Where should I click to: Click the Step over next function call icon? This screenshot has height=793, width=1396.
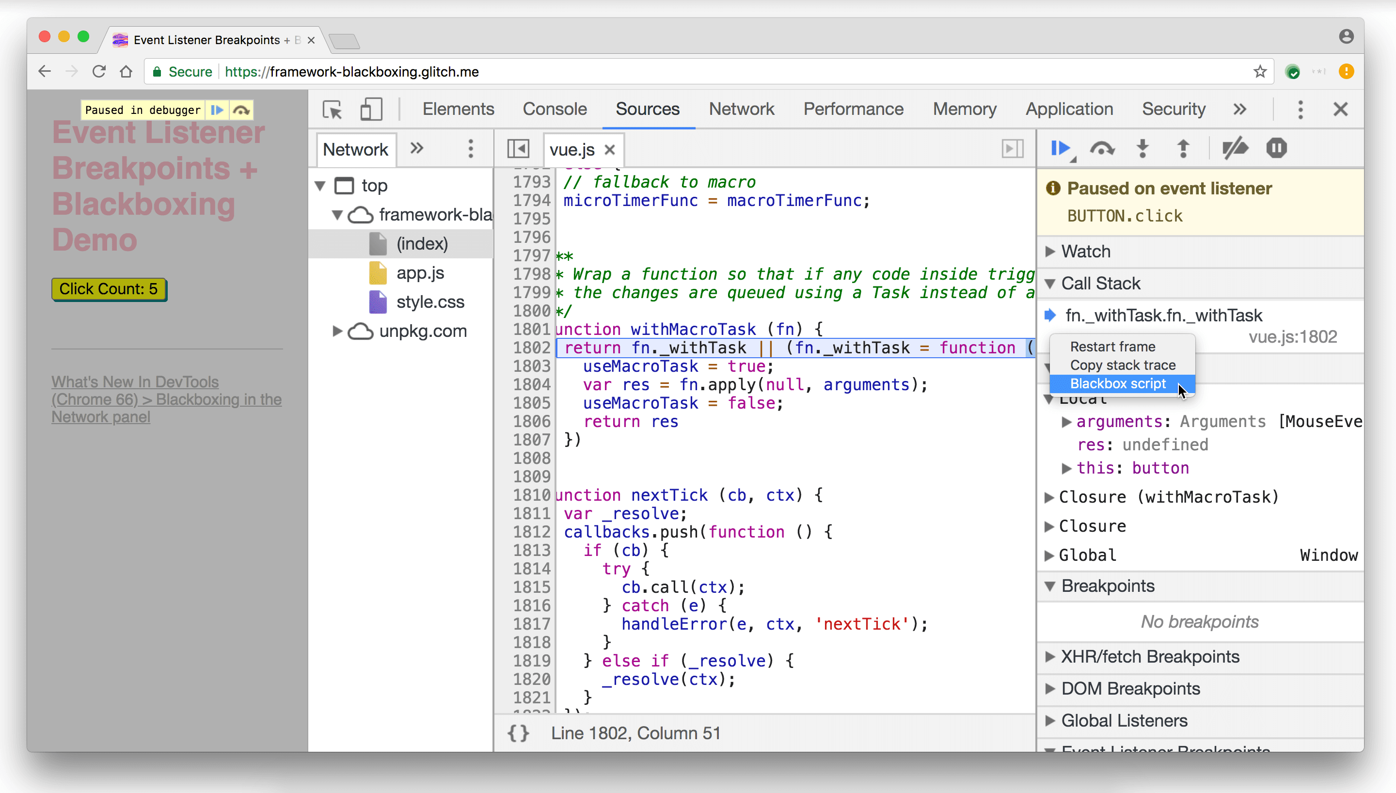pos(1102,149)
